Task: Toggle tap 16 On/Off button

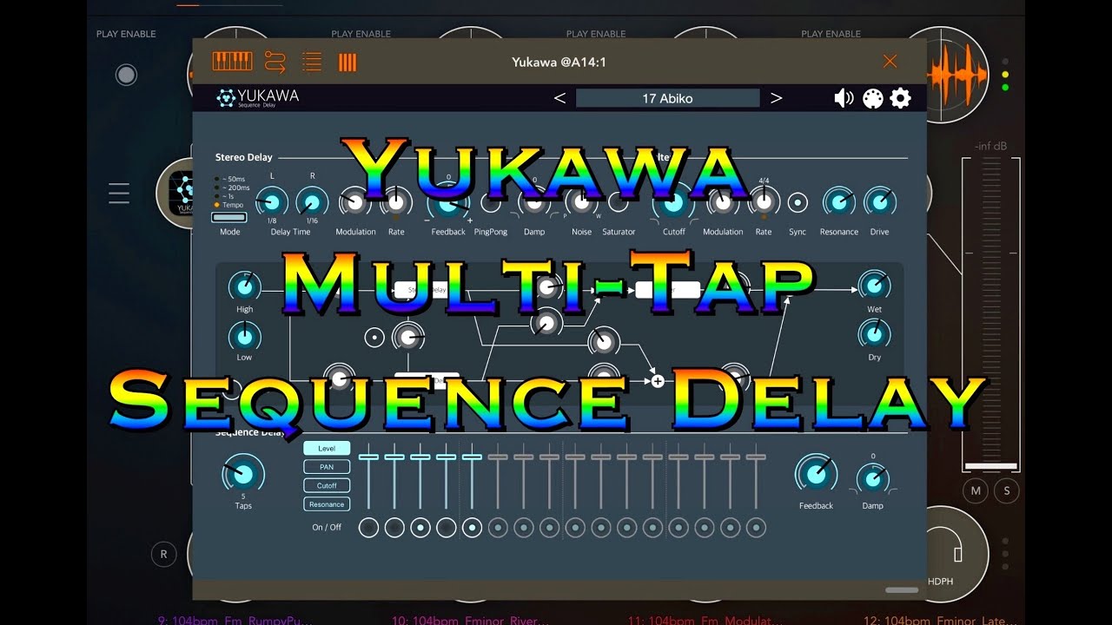Action: pyautogui.click(x=756, y=527)
